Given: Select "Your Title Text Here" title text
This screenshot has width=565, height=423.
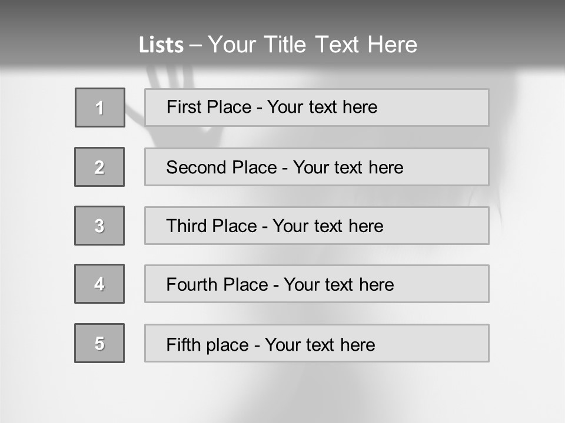Looking at the screenshot, I should tap(313, 45).
